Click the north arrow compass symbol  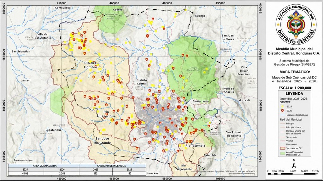294,164
